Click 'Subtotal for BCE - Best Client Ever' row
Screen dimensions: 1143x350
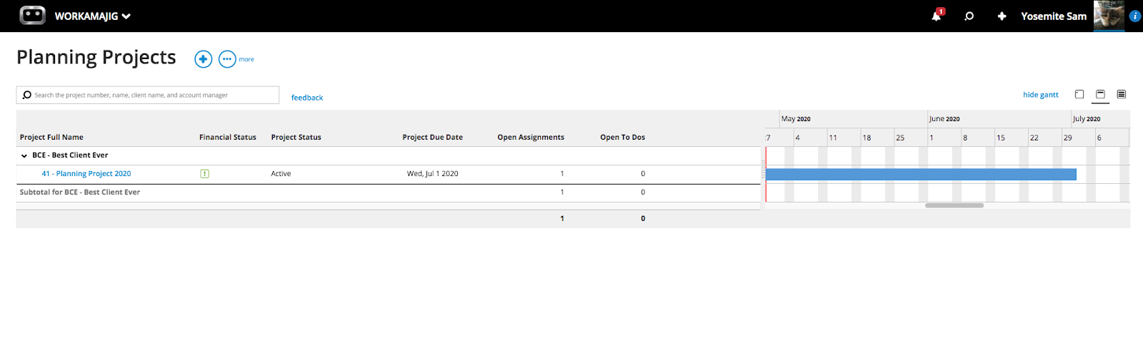pos(388,192)
